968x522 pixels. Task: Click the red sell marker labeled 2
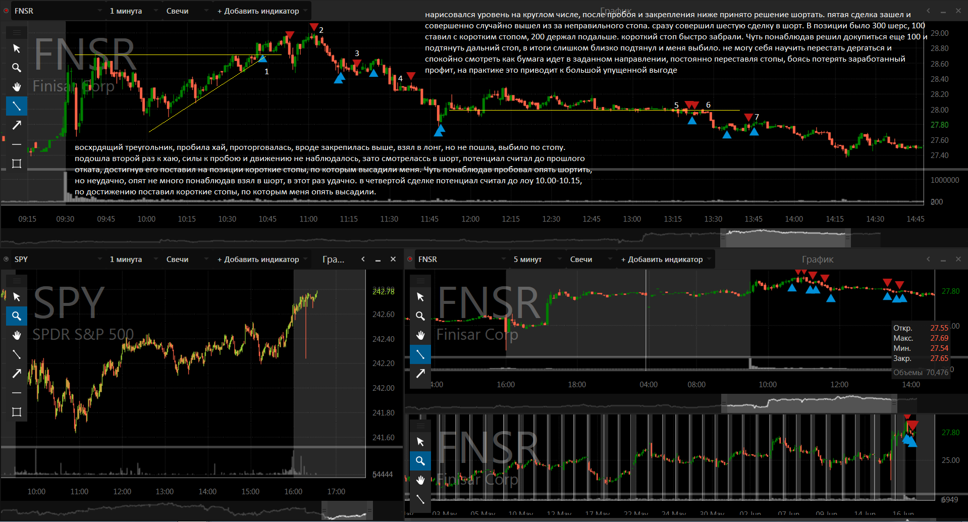[314, 27]
